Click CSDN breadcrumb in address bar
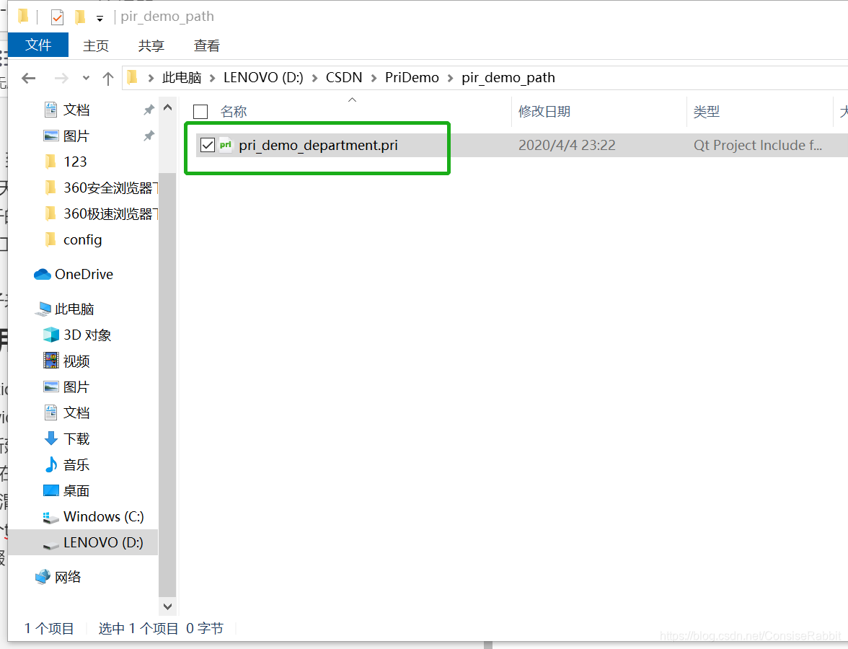The image size is (848, 649). click(344, 78)
